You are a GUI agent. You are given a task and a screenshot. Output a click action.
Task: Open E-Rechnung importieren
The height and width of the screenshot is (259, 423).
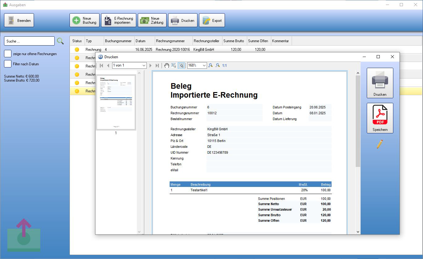coord(119,20)
